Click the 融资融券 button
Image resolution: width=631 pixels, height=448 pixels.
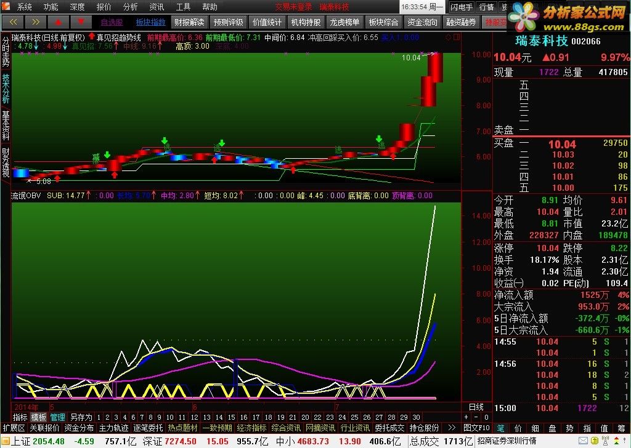point(461,22)
